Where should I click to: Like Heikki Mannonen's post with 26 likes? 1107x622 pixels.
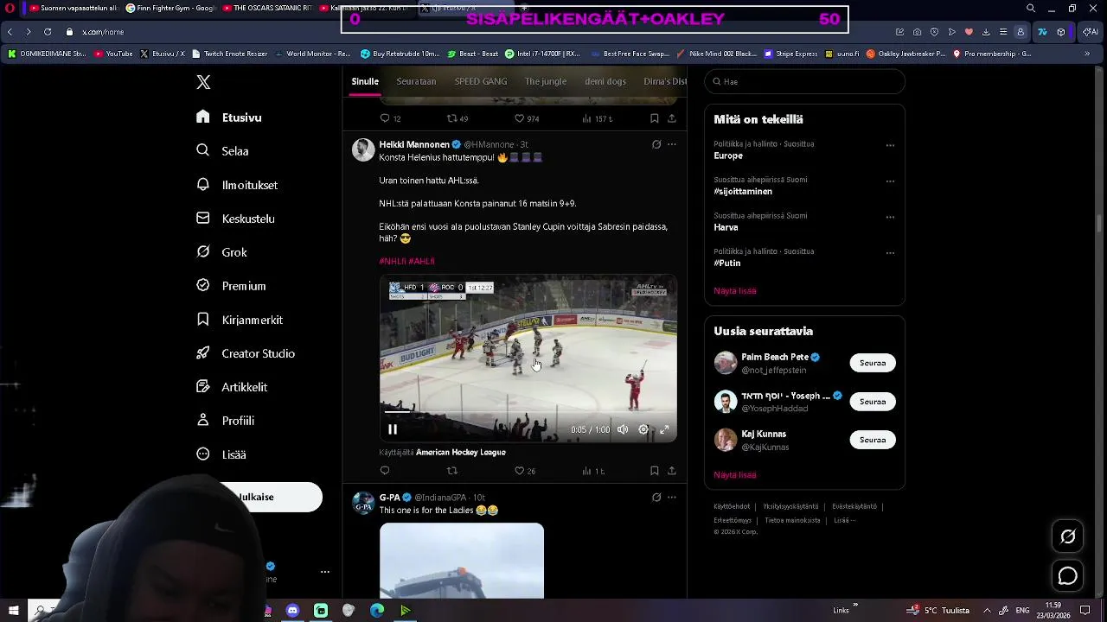click(x=525, y=471)
